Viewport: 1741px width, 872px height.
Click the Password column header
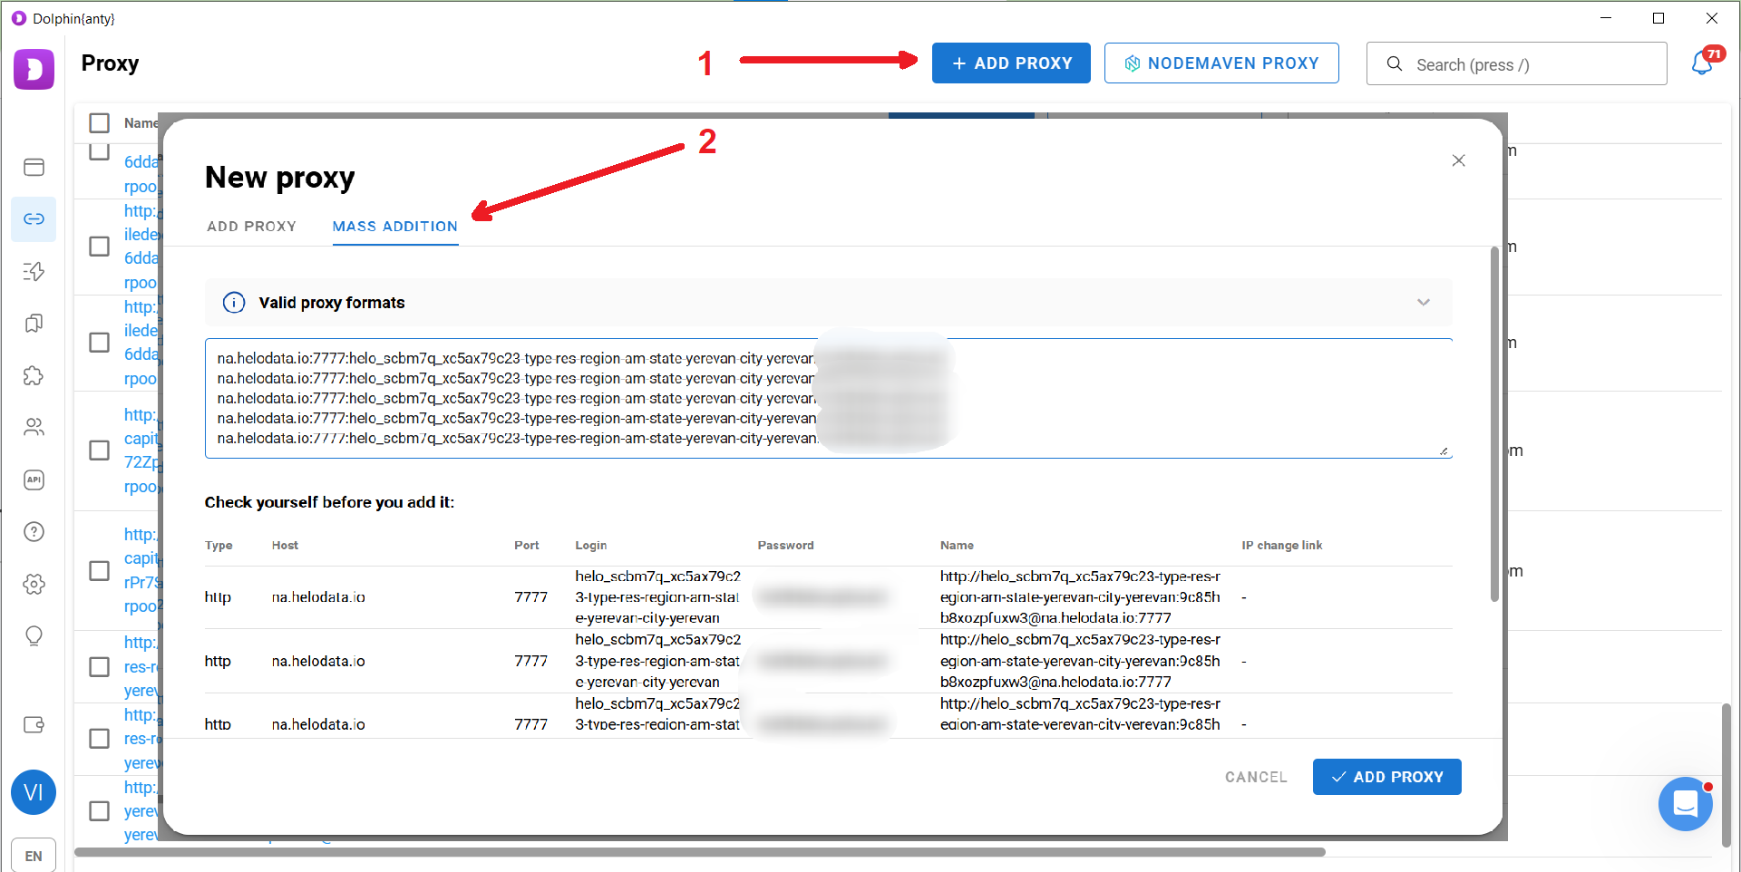pyautogui.click(x=785, y=546)
